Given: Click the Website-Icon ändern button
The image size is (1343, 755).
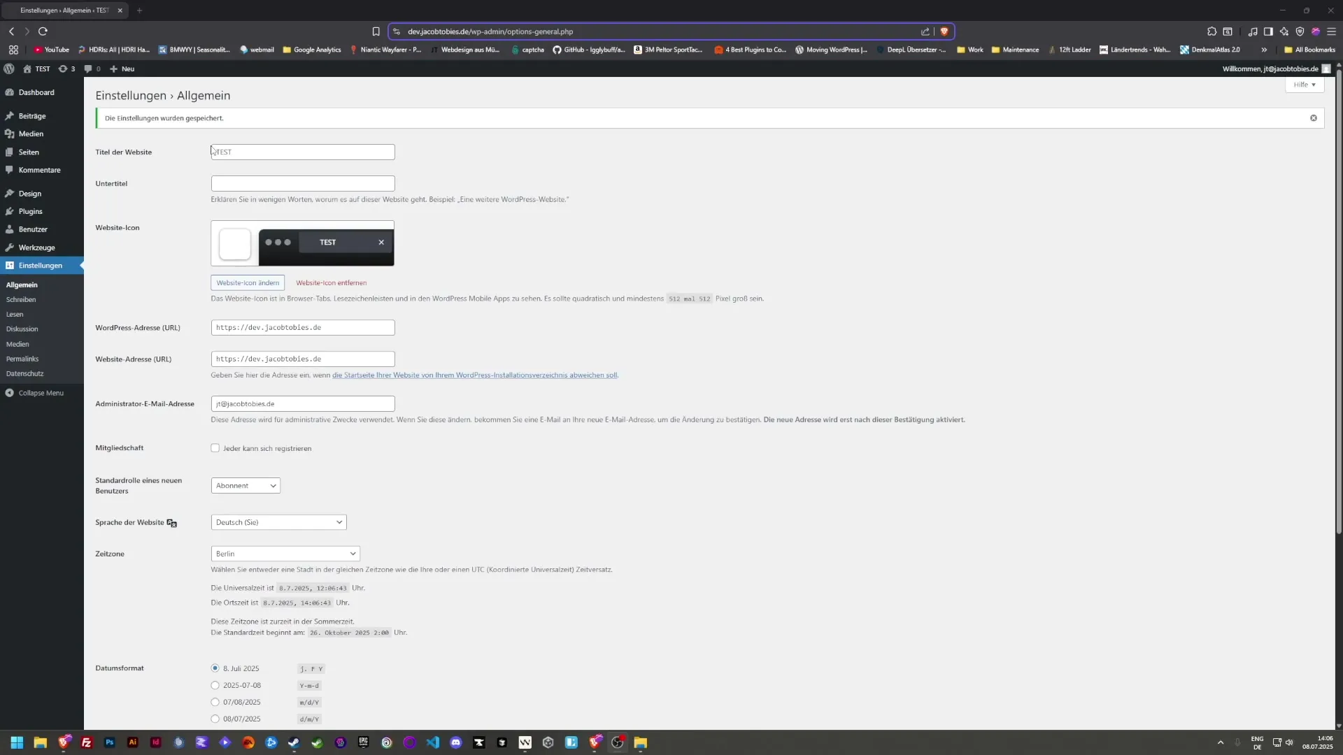Looking at the screenshot, I should click(247, 282).
